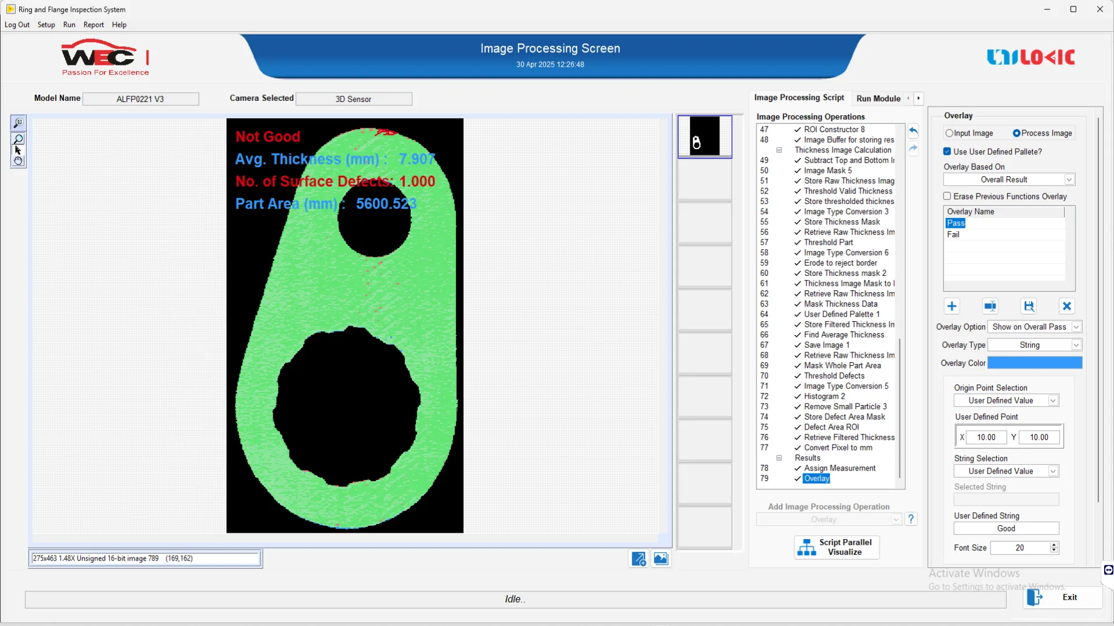Select the pan hand tool
The height and width of the screenshot is (626, 1114).
point(18,161)
